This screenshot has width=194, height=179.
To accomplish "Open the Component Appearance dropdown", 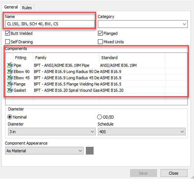I will tap(44, 151).
